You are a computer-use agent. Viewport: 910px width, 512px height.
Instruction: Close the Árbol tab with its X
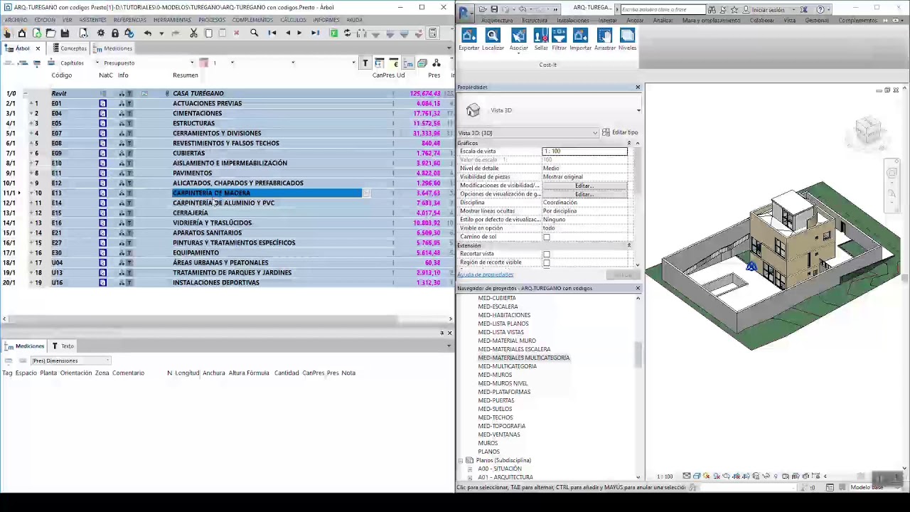click(38, 48)
